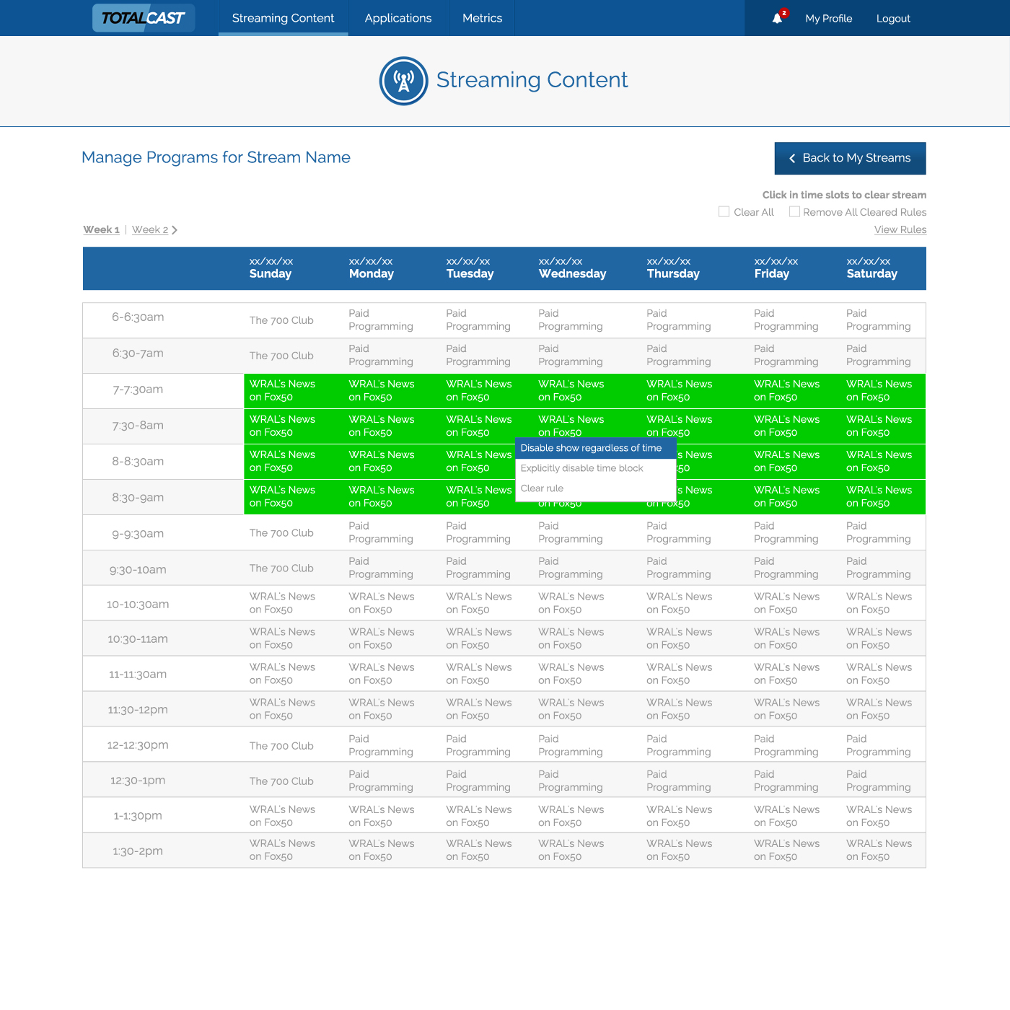
Task: Click the Friday column header
Action: pos(776,268)
